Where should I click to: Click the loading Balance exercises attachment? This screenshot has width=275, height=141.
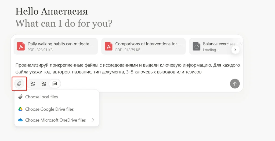[215, 46]
